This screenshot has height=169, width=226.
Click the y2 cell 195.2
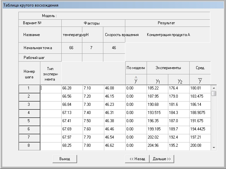tap(179, 146)
